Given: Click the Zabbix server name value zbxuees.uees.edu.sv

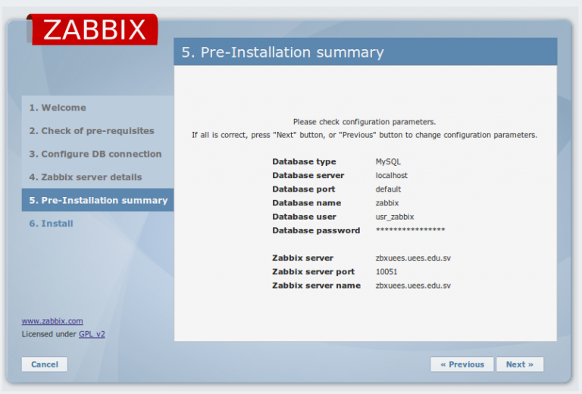Looking at the screenshot, I should (413, 286).
